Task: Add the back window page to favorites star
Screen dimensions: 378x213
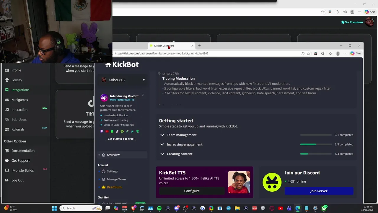Action: tap(323, 12)
